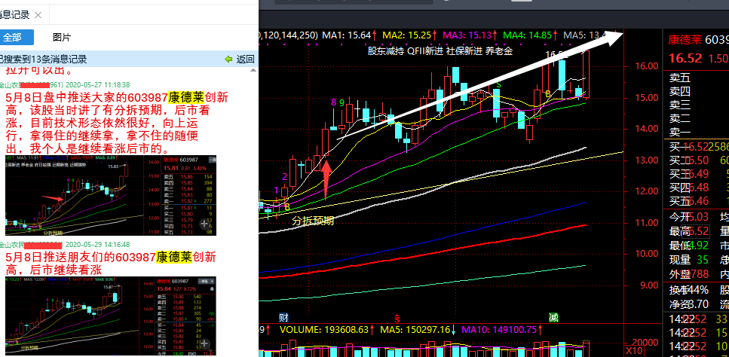Go back using the 返回 link
The width and height of the screenshot is (729, 357).
[240, 59]
